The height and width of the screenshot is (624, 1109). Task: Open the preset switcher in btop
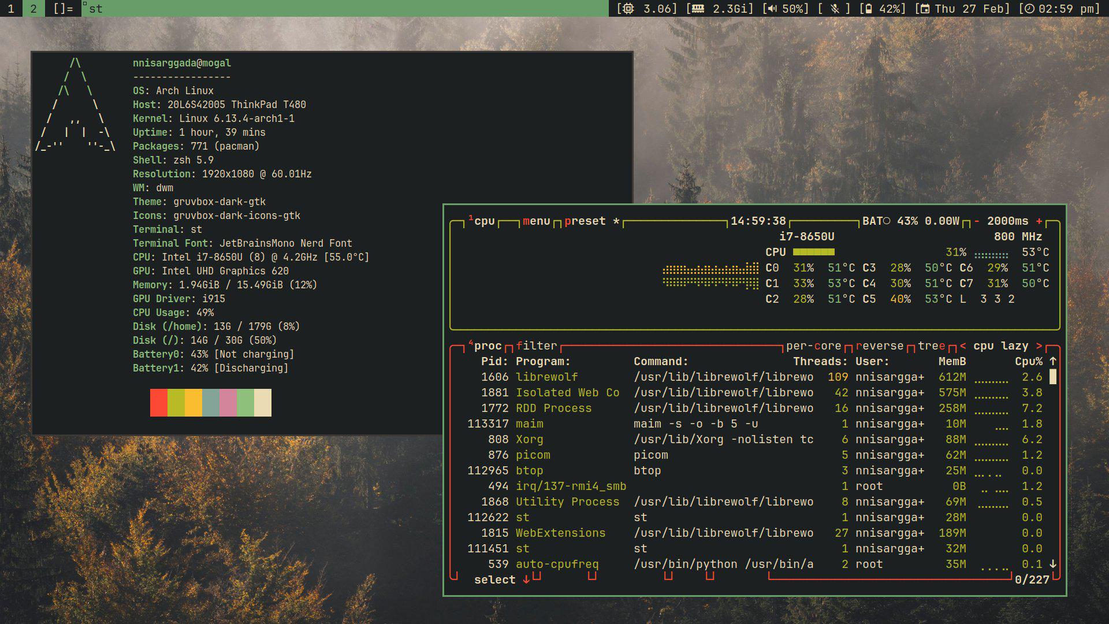tap(585, 221)
